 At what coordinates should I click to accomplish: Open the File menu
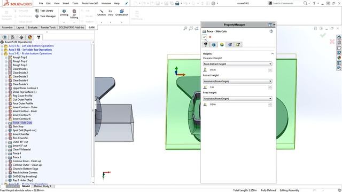pos(41,3)
